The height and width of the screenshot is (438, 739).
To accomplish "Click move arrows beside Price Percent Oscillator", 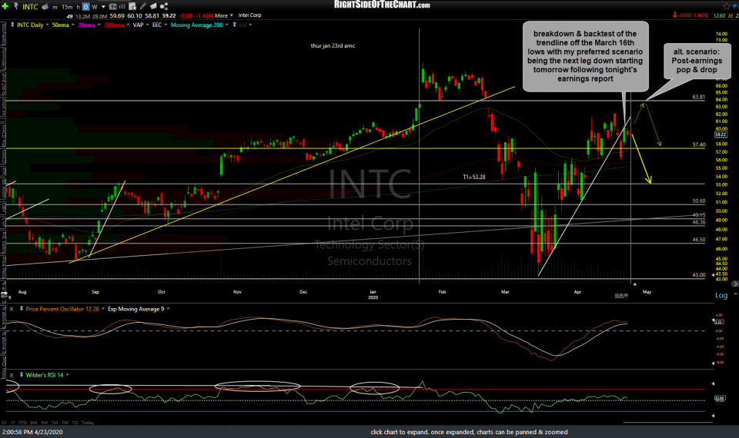I will pos(22,309).
